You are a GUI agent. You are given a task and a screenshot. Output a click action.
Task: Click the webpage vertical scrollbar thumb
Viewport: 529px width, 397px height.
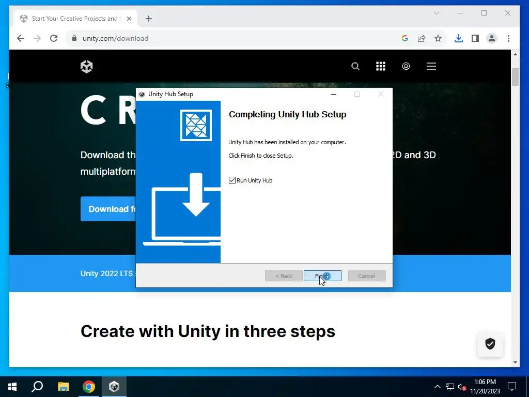click(x=515, y=77)
